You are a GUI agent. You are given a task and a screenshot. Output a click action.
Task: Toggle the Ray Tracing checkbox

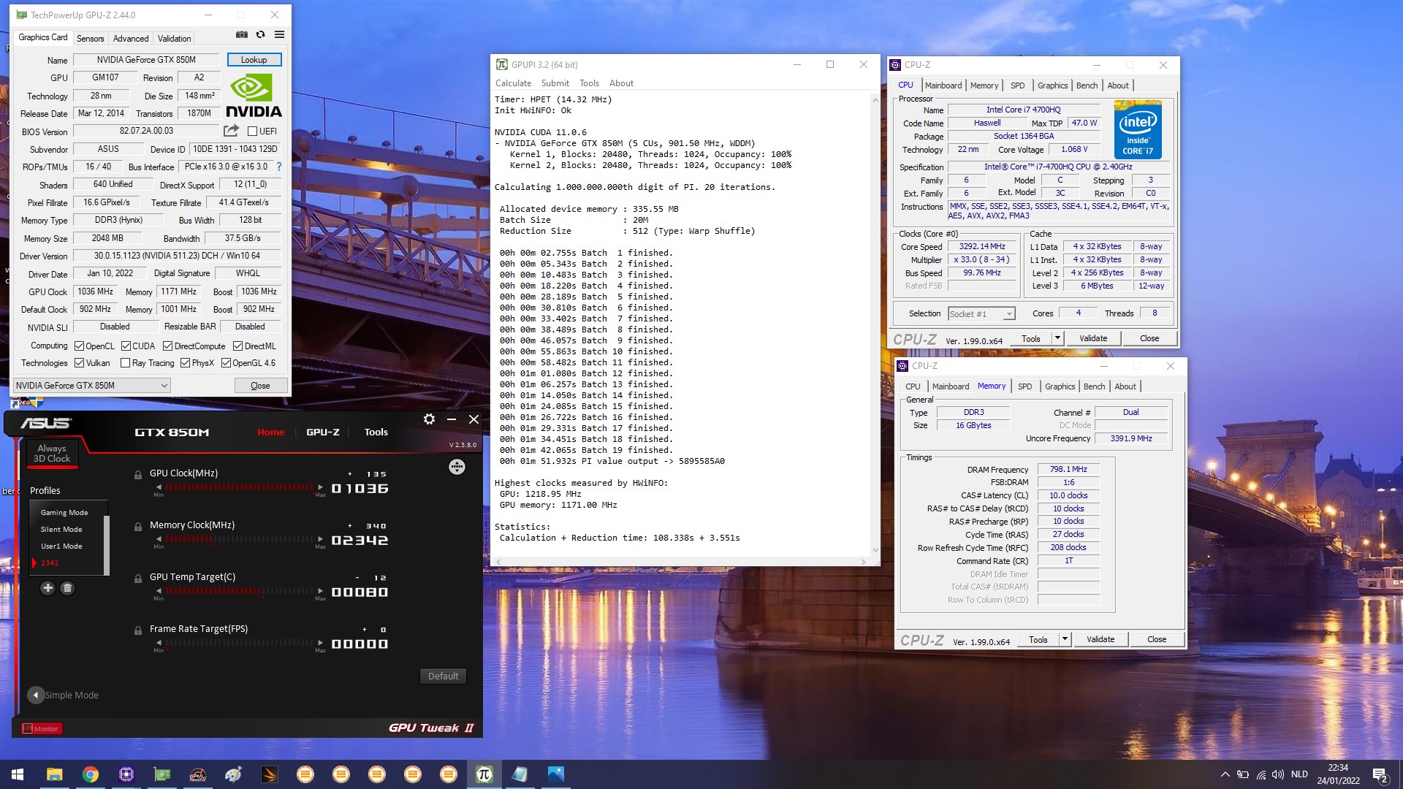(125, 363)
